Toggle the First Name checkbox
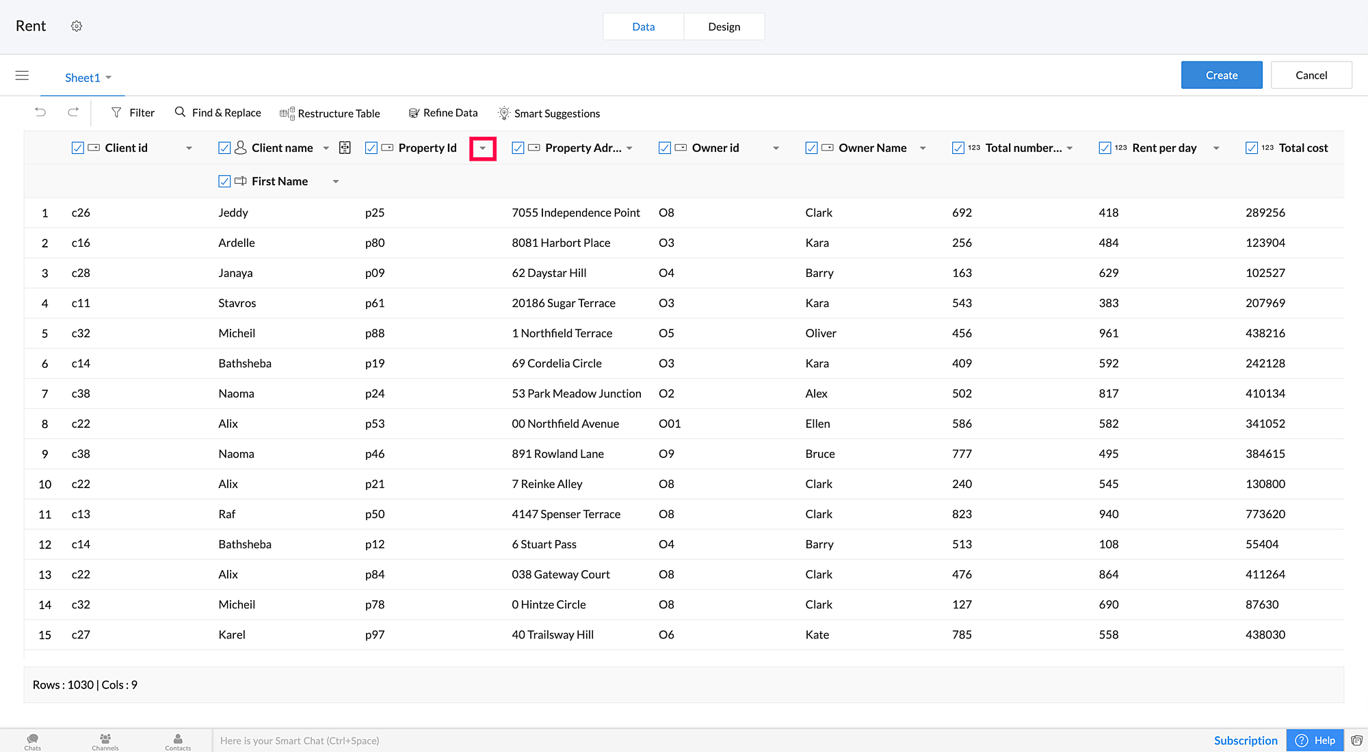Image resolution: width=1368 pixels, height=752 pixels. (224, 181)
